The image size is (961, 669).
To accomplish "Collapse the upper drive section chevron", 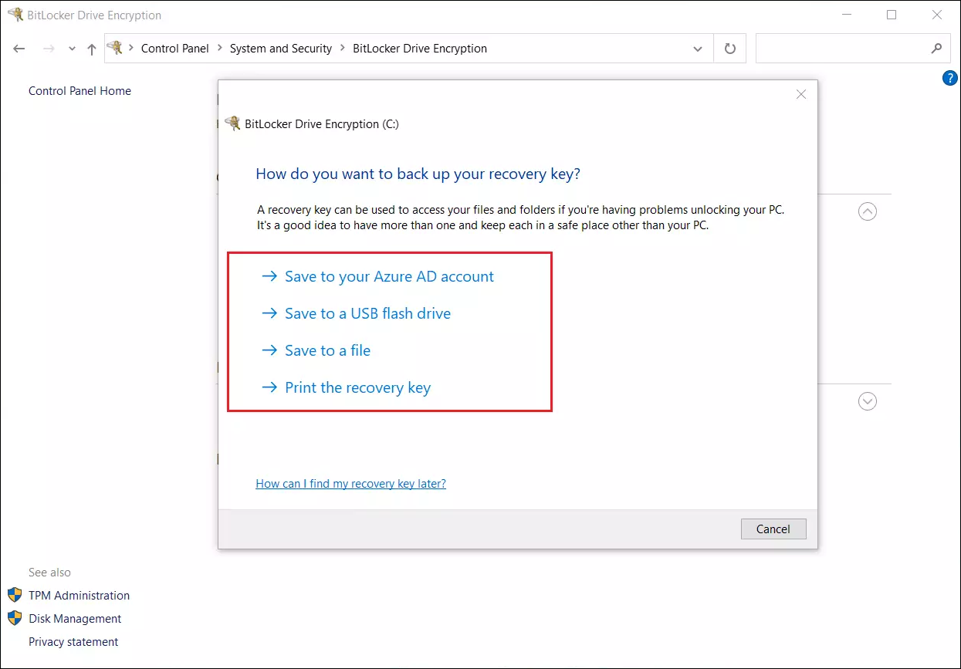I will coord(868,211).
